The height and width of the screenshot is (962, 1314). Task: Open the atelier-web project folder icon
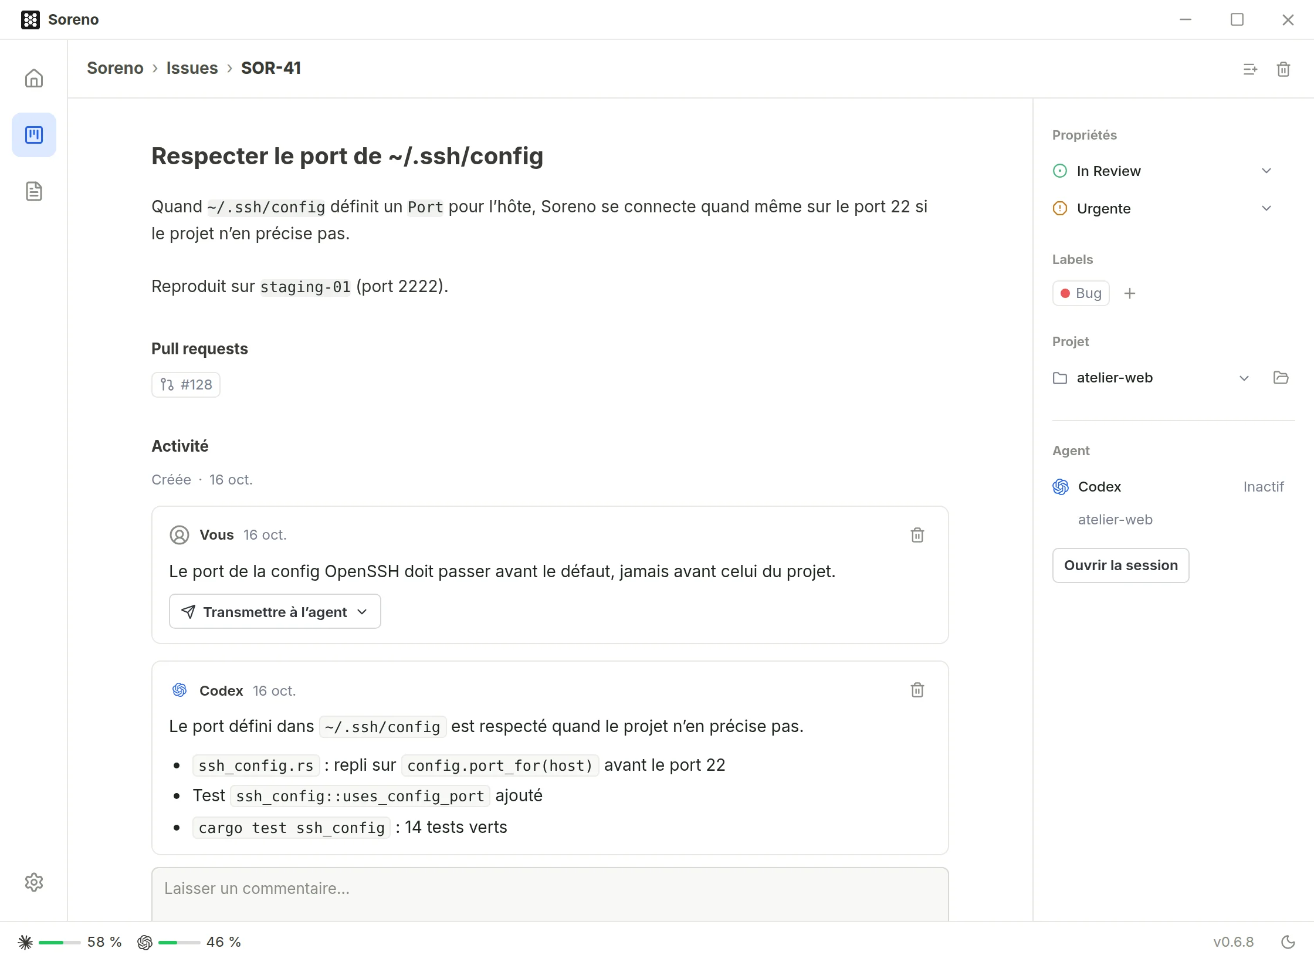(x=1281, y=378)
